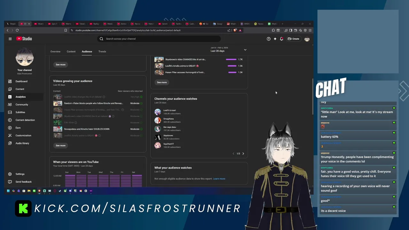Select Analytics in the sidebar
This screenshot has height=230, width=409.
[25, 97]
